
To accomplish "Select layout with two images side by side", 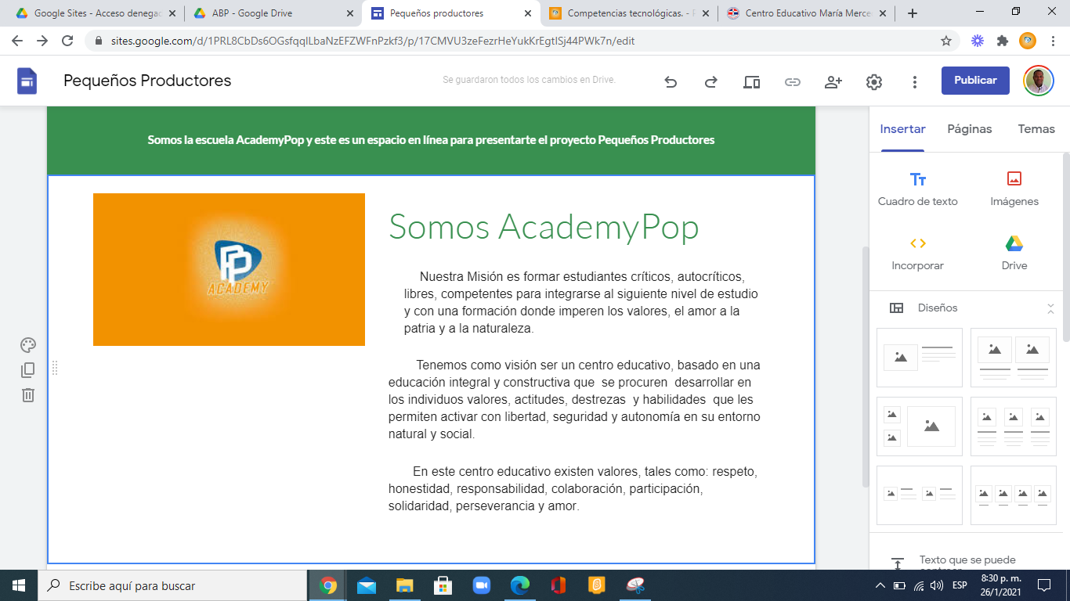I will 1014,358.
